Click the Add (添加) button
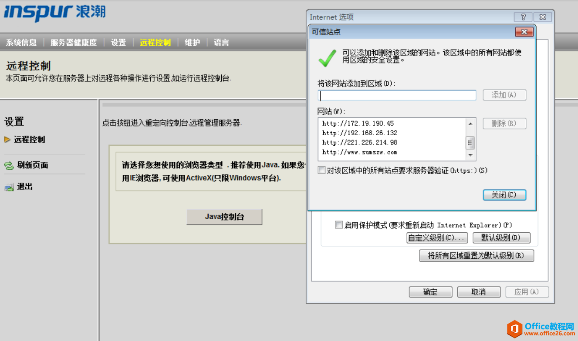 click(504, 95)
